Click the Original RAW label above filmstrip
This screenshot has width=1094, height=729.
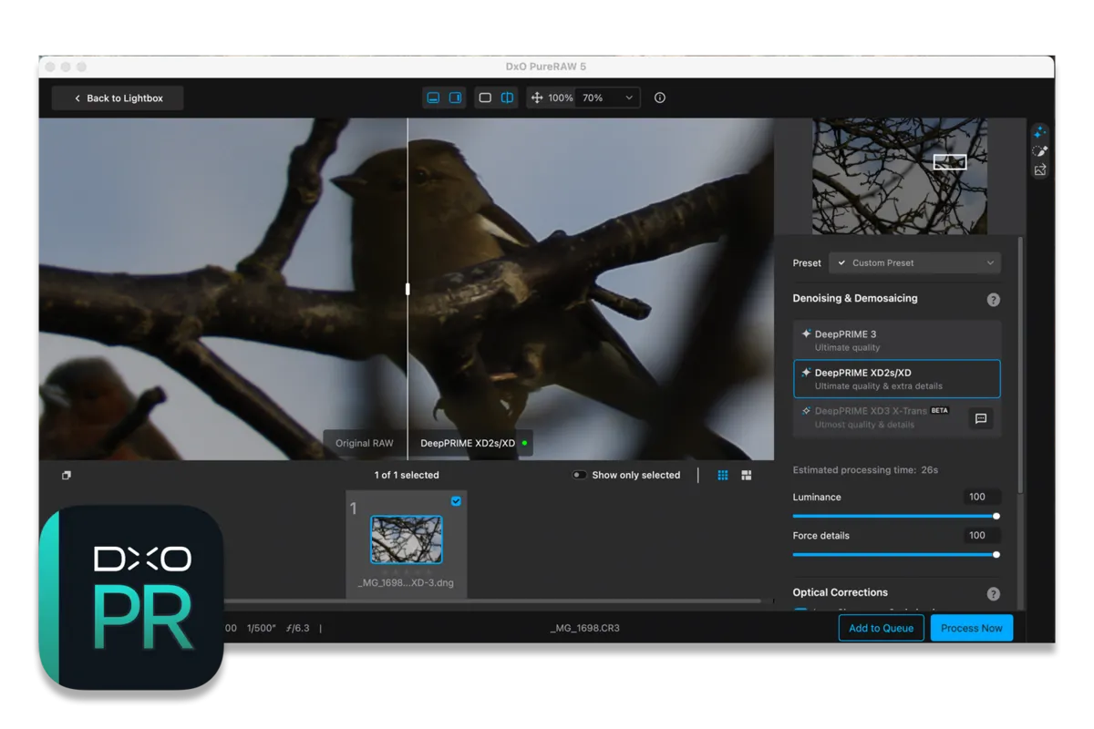coord(364,443)
